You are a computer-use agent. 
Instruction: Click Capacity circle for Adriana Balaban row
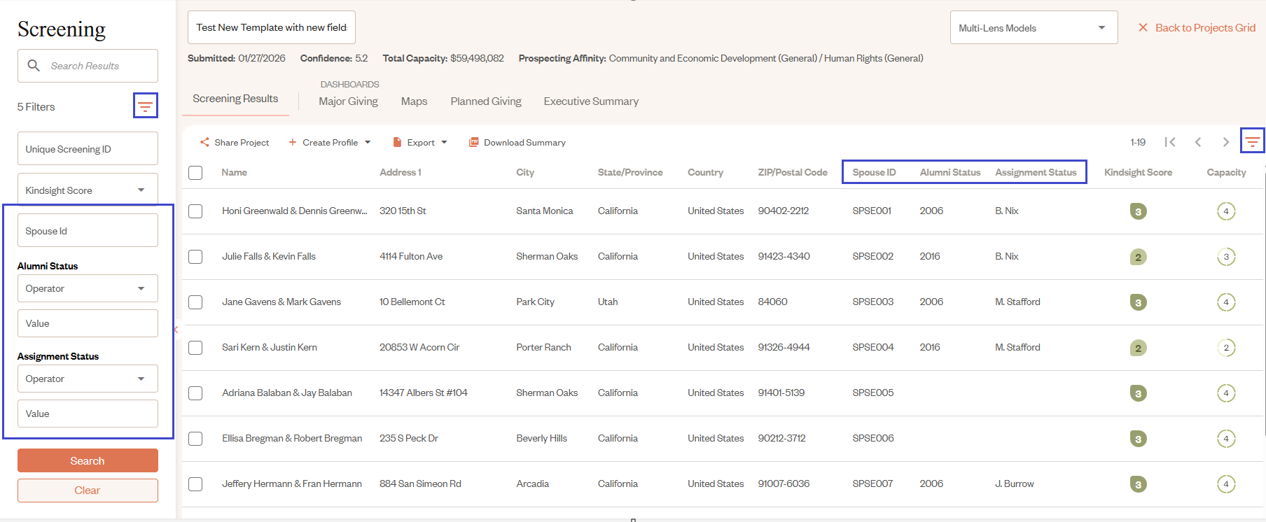(x=1226, y=393)
